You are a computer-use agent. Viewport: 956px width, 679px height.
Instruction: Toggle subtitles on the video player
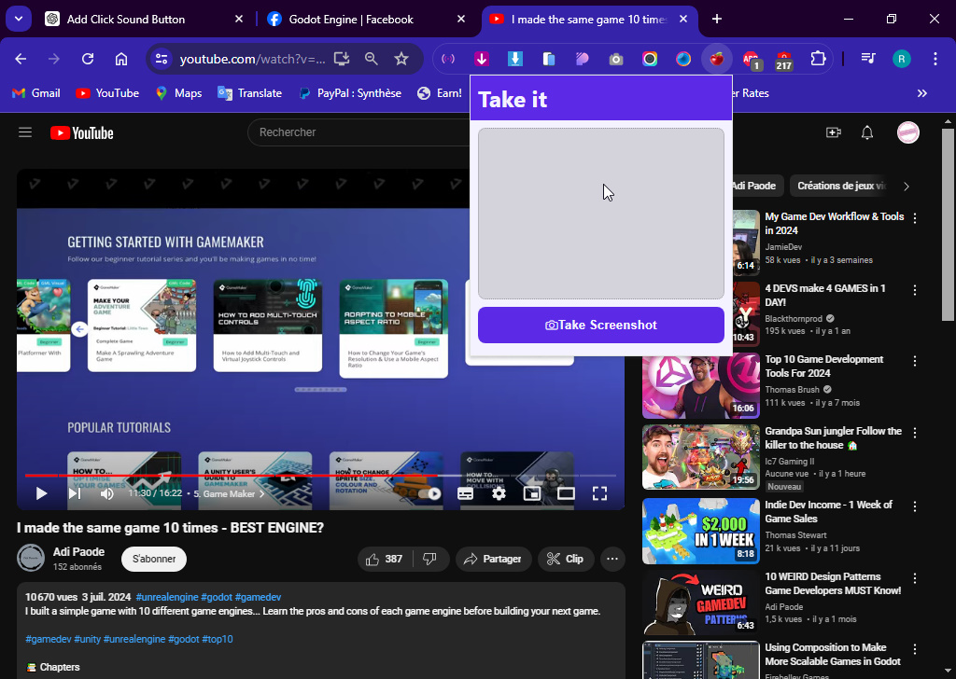point(465,493)
